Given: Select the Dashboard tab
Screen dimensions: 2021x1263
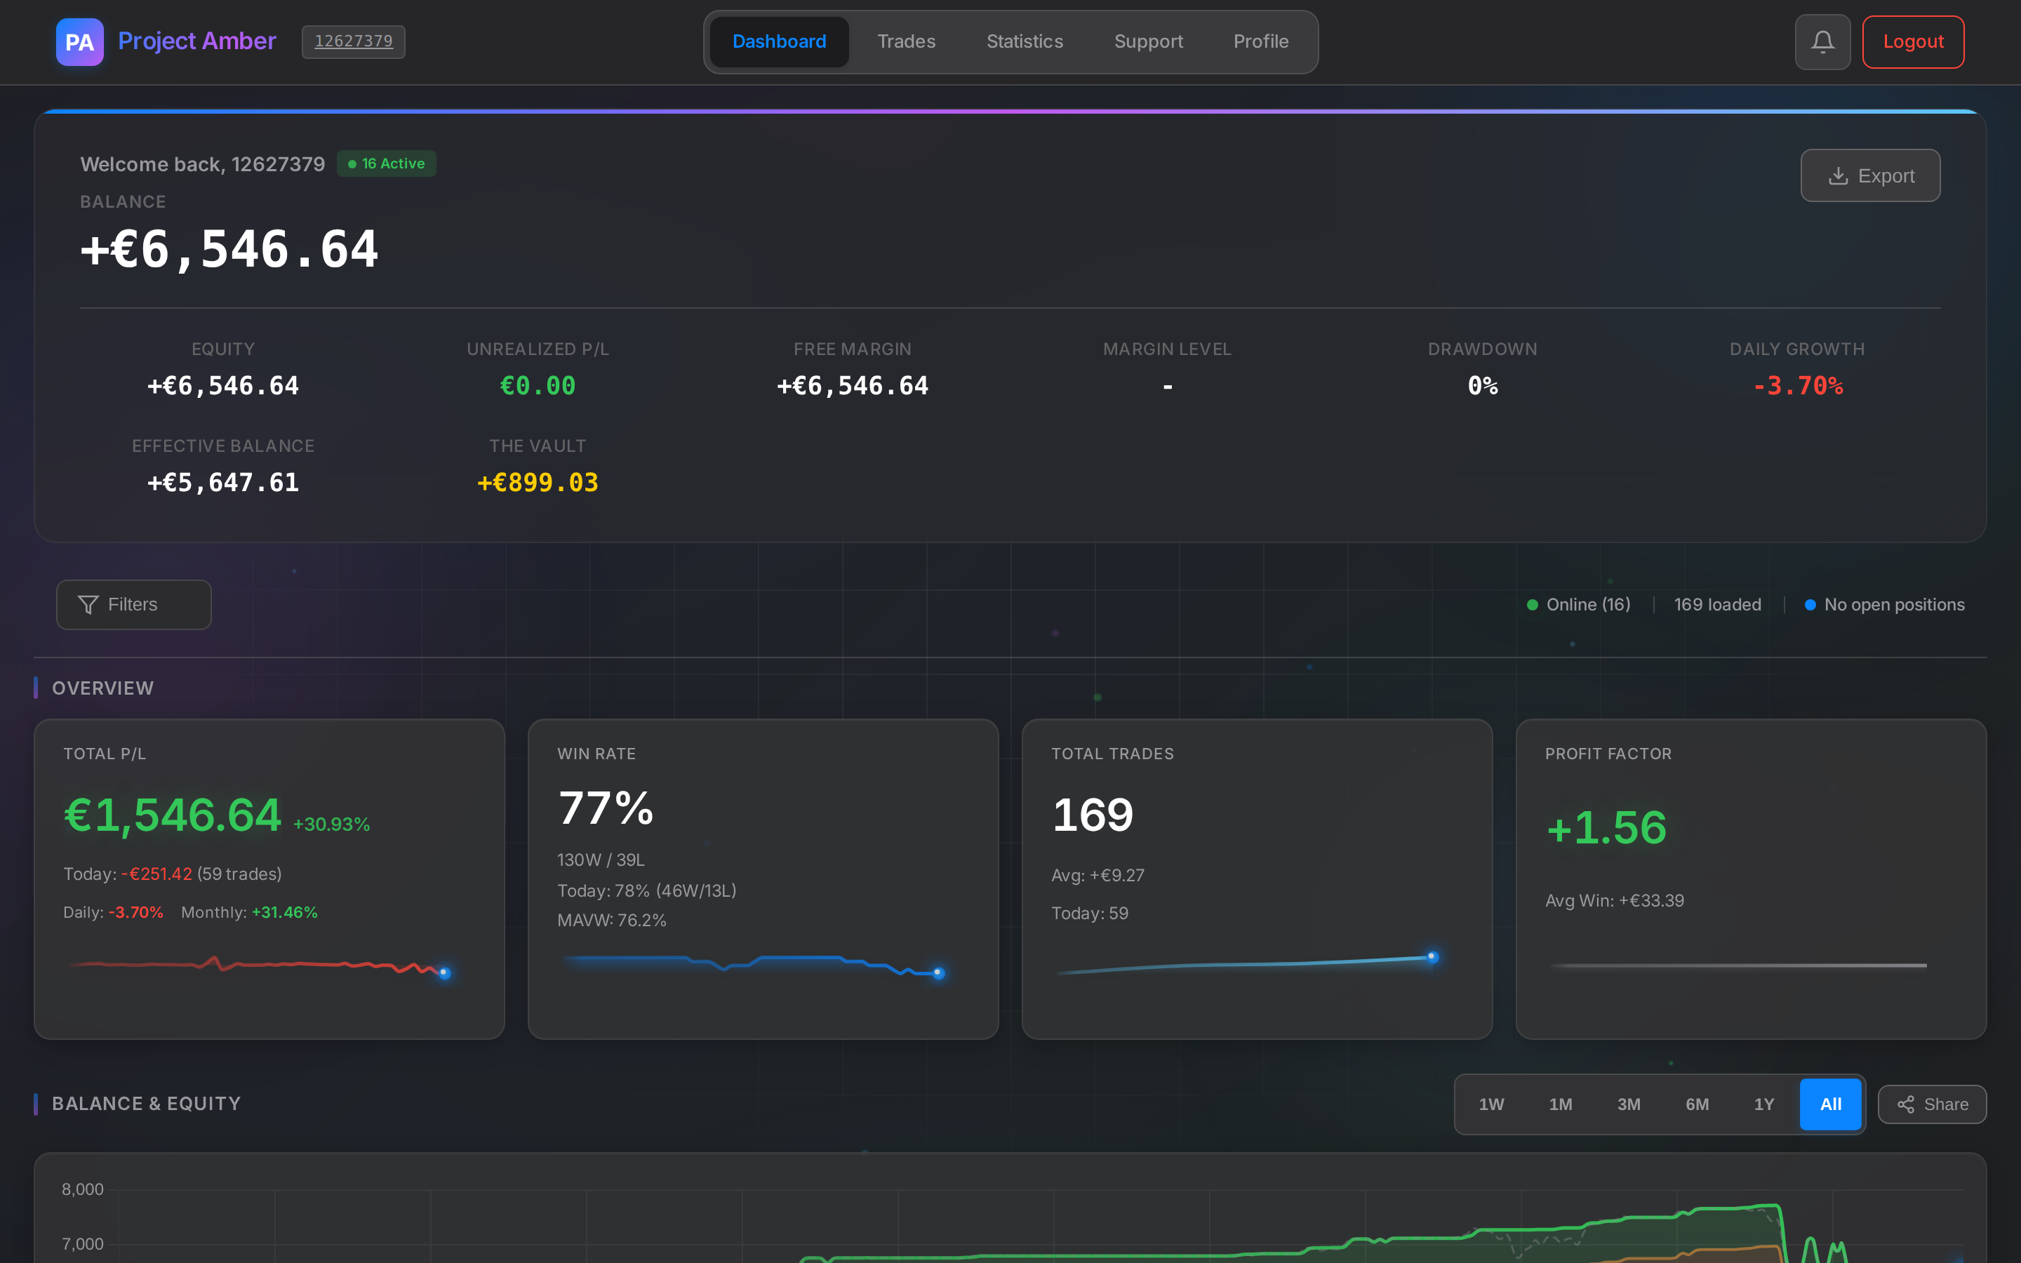Looking at the screenshot, I should tap(778, 41).
